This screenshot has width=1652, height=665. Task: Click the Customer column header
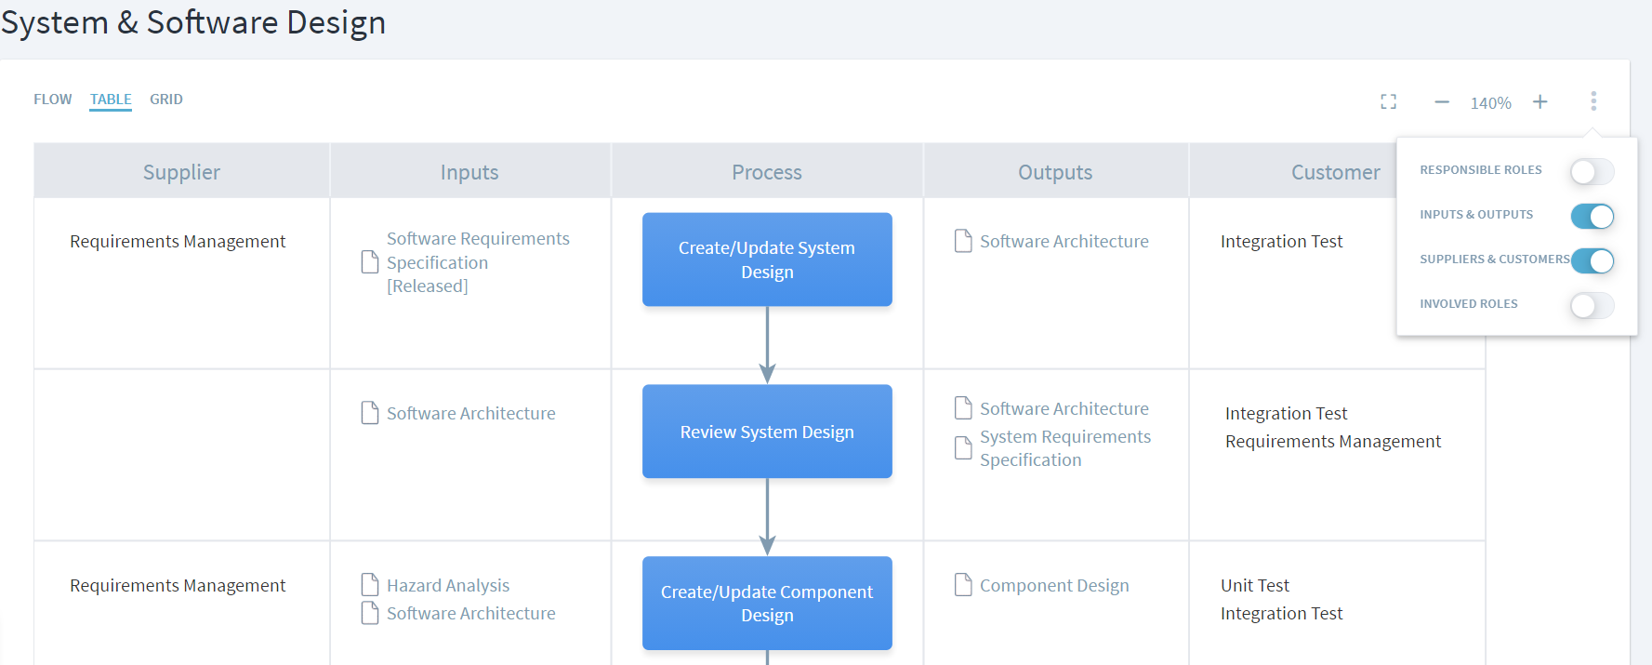(x=1336, y=172)
